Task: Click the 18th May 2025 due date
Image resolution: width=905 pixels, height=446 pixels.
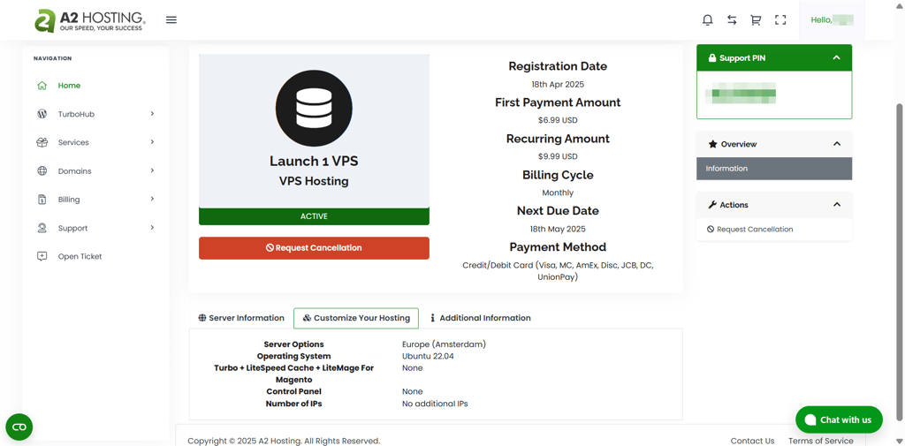Action: 558,229
